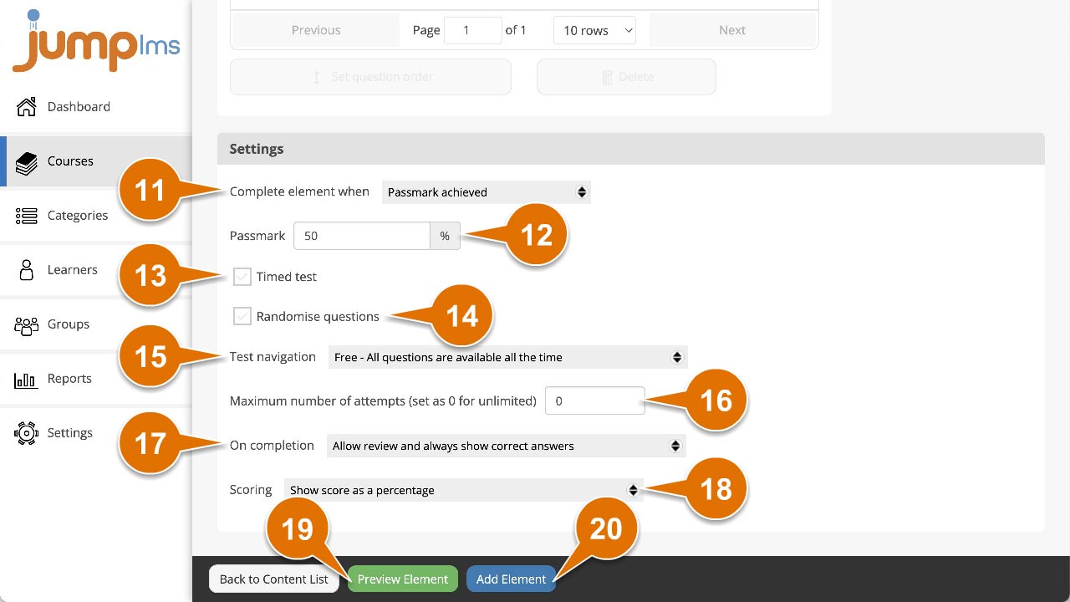The image size is (1070, 602).
Task: Select the Courses books icon
Action: tap(27, 162)
